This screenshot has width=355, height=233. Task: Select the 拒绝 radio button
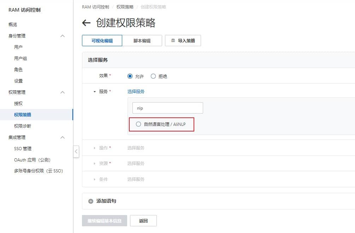(x=153, y=76)
